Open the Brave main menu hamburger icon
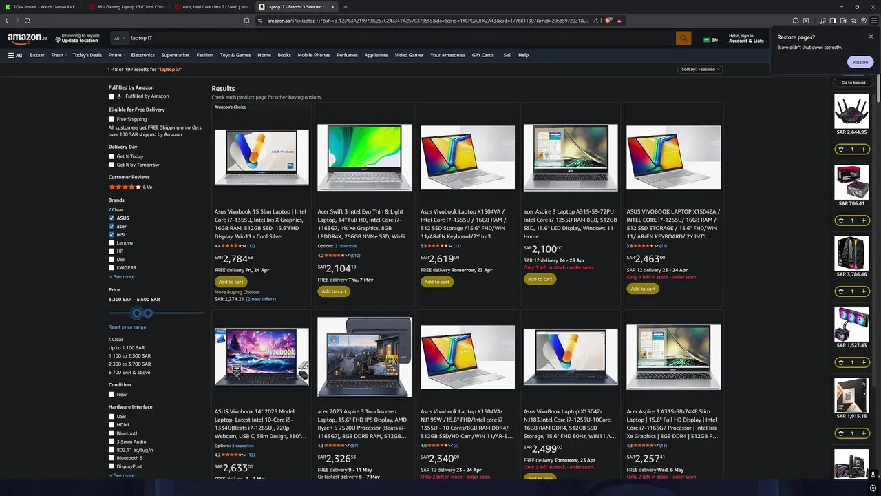Screen dimensions: 881x496 (874, 21)
